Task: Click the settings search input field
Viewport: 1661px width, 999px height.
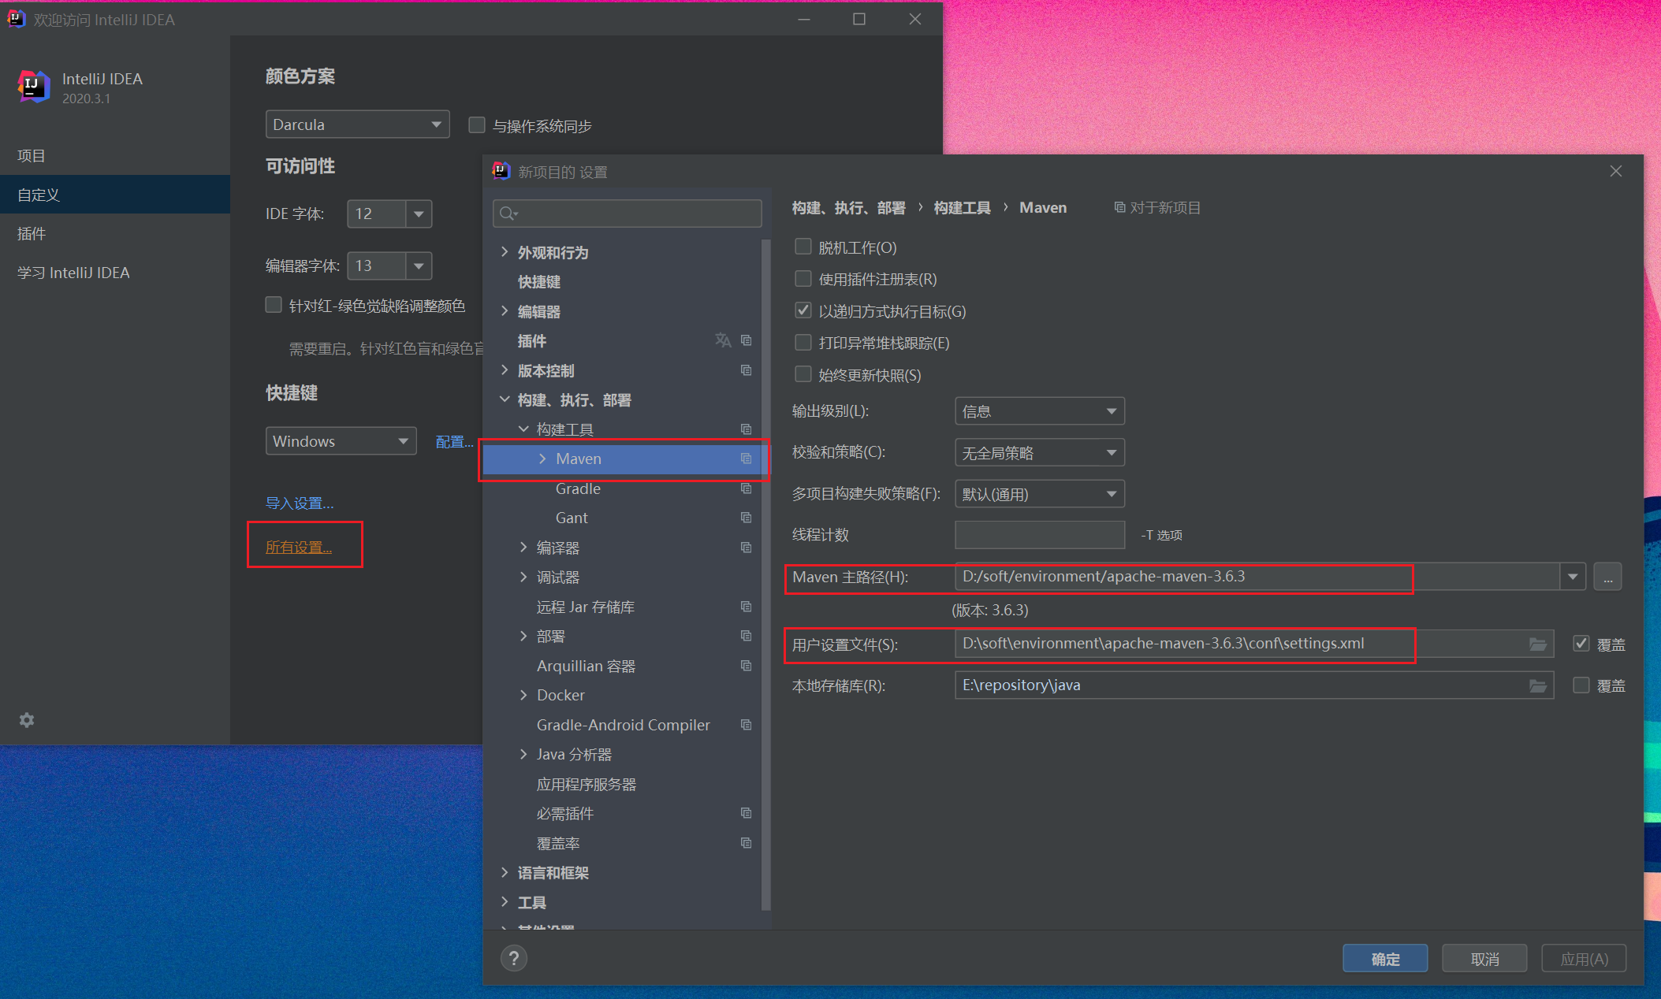Action: point(627,214)
